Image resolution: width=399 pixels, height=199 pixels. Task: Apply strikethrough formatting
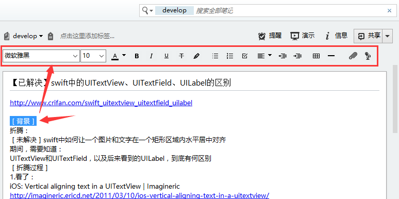coord(181,56)
